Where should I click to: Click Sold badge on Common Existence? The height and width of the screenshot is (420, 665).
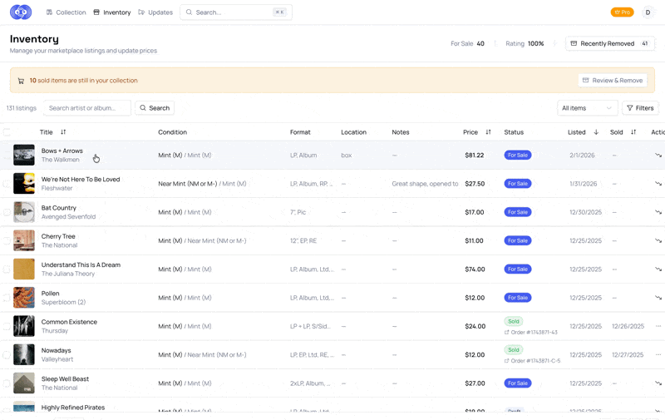tap(514, 321)
